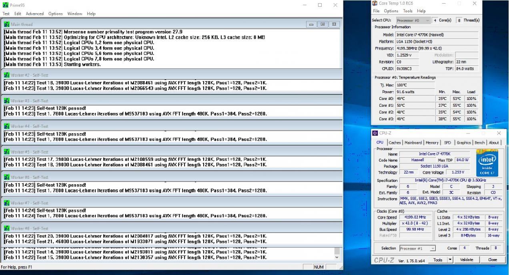Click the Frequency value 4199.38MHz in Core Temp

click(x=437, y=48)
